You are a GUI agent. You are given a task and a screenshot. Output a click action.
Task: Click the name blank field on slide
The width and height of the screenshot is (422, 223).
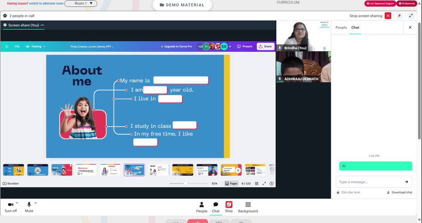click(181, 80)
